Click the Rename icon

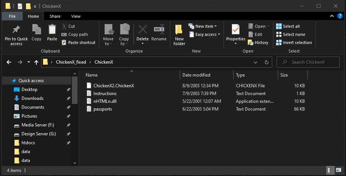[159, 29]
